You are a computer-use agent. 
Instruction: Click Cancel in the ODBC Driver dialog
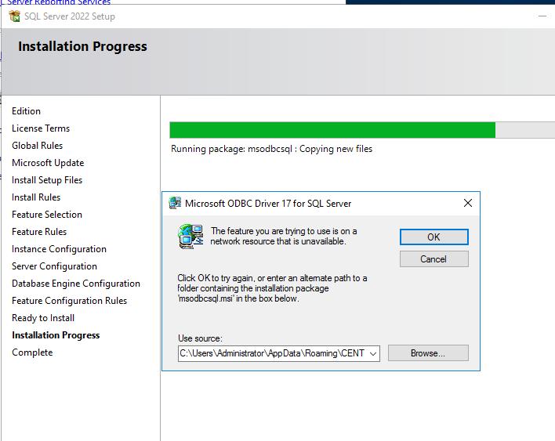[x=434, y=258]
